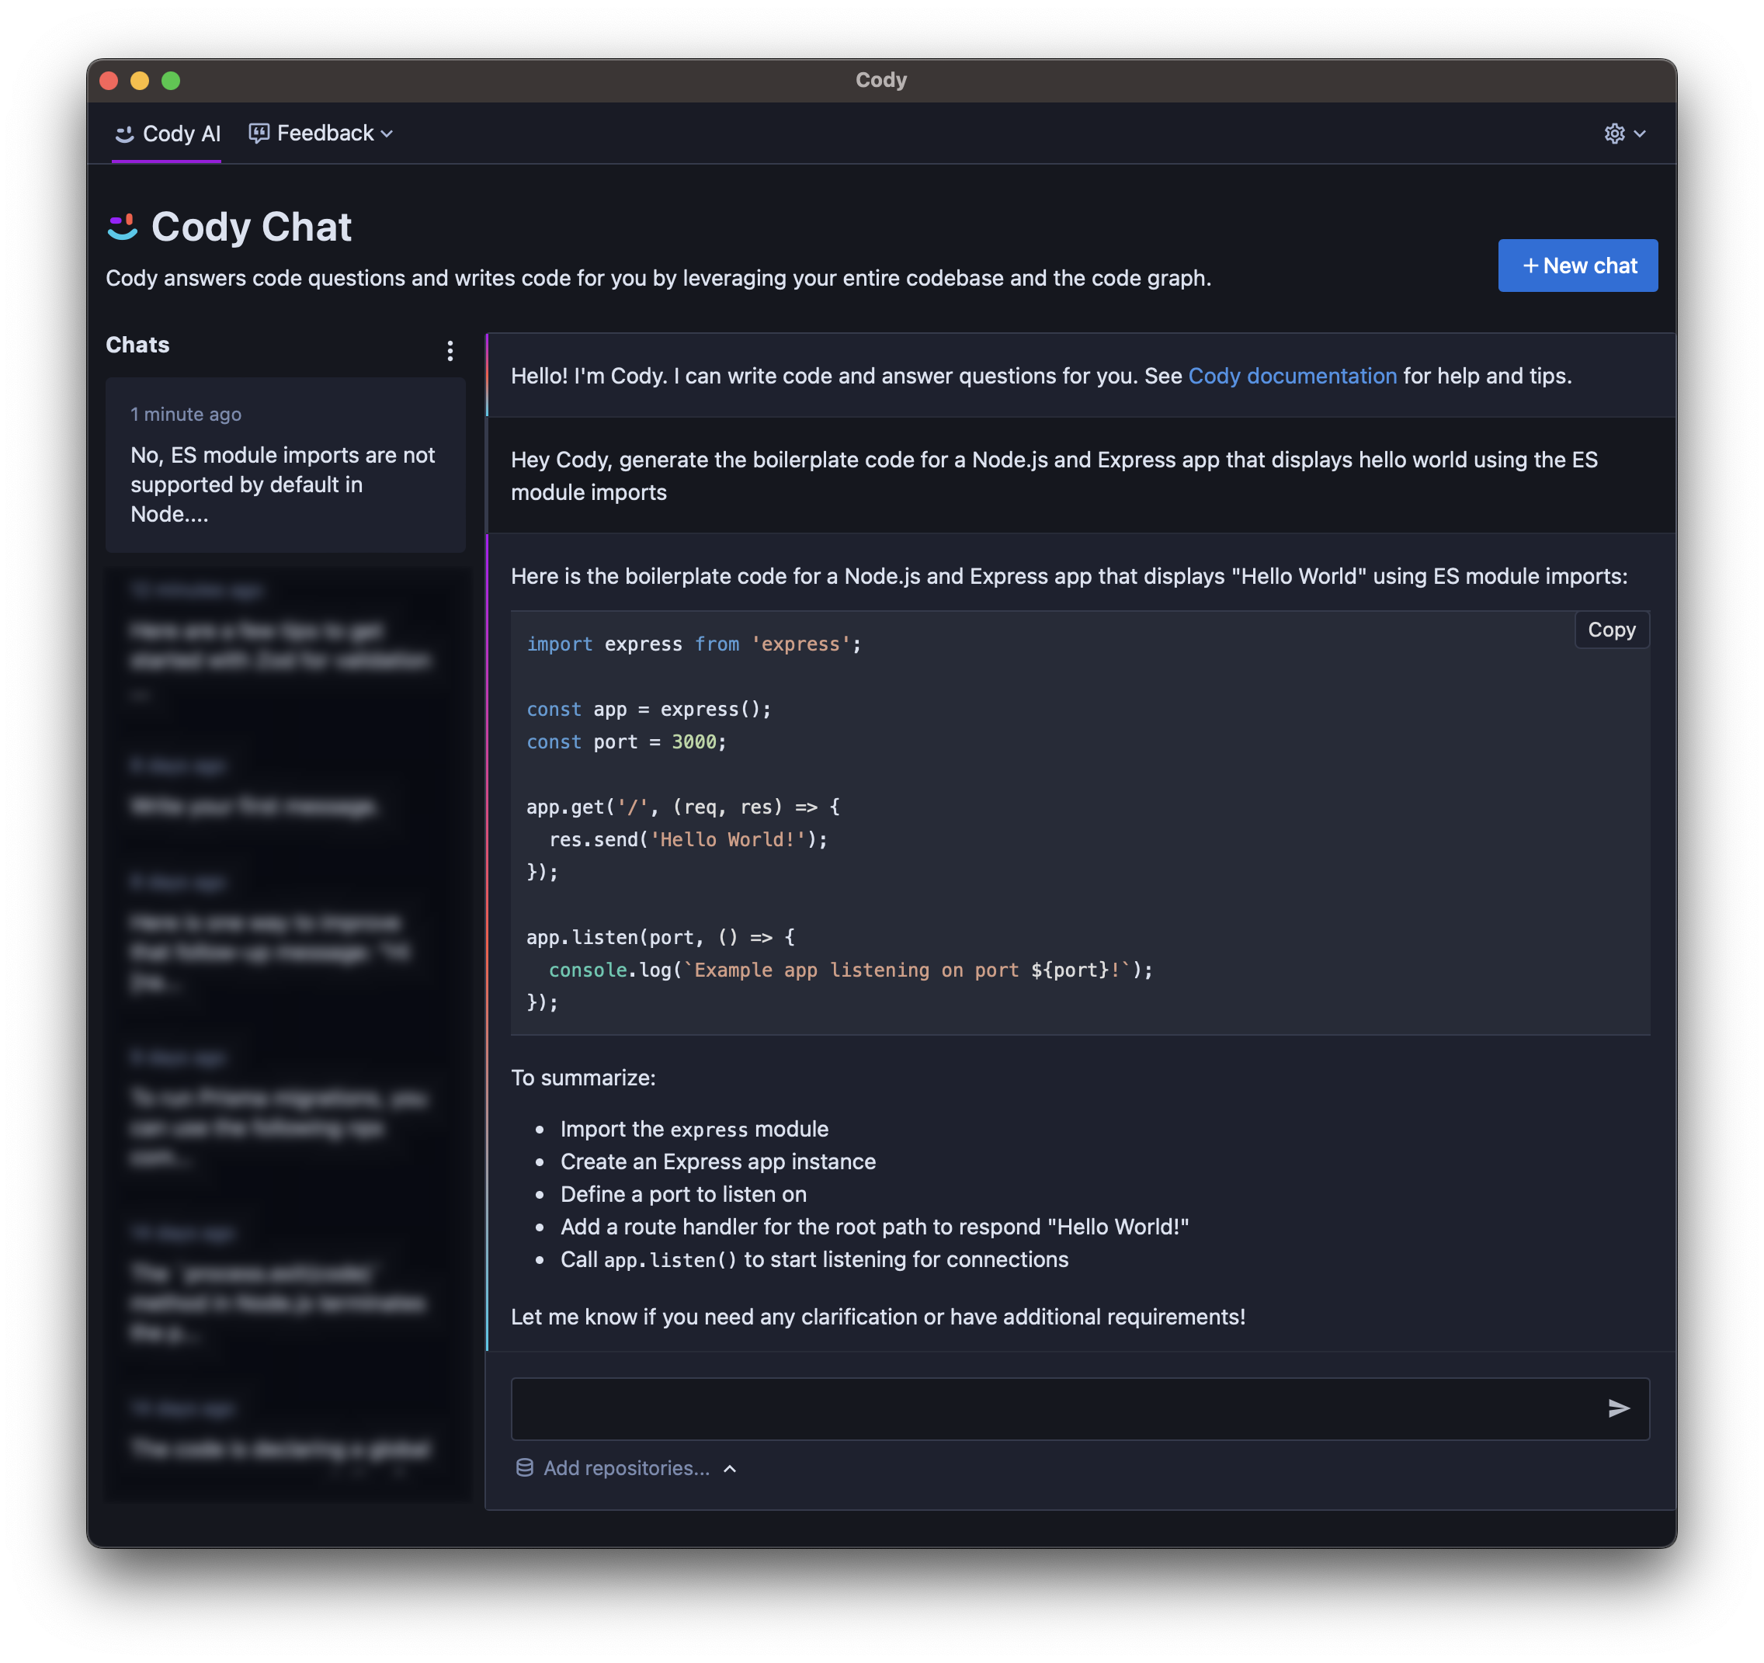Click 'const port = 3000;' code line
The image size is (1764, 1663).
627,742
